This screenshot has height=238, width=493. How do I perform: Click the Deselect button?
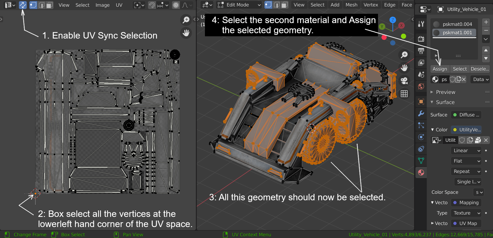tap(480, 69)
